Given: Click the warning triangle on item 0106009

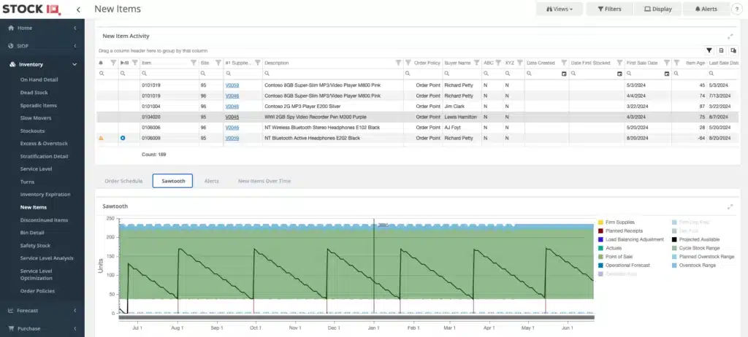Looking at the screenshot, I should point(101,139).
